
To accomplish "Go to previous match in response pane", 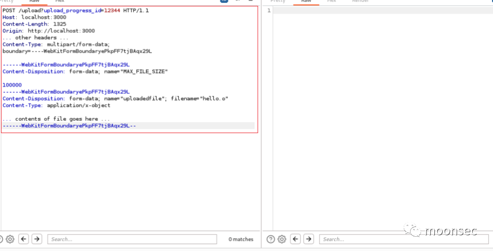I will 295,239.
